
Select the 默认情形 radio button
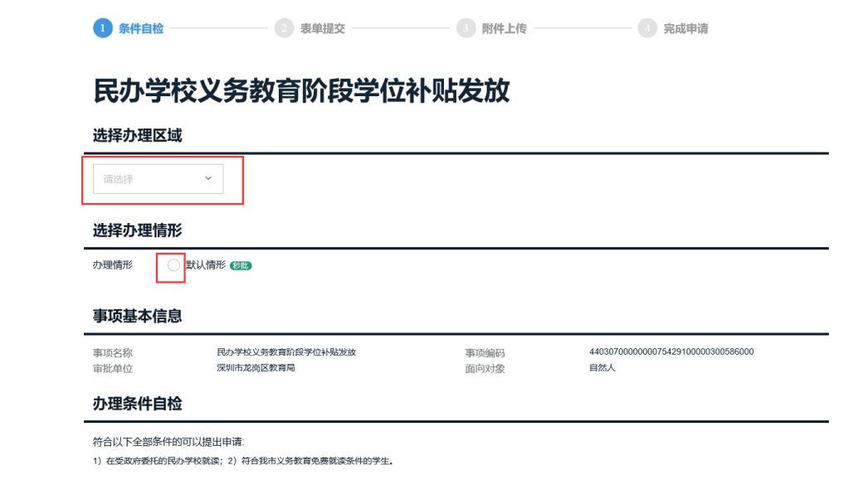173,264
